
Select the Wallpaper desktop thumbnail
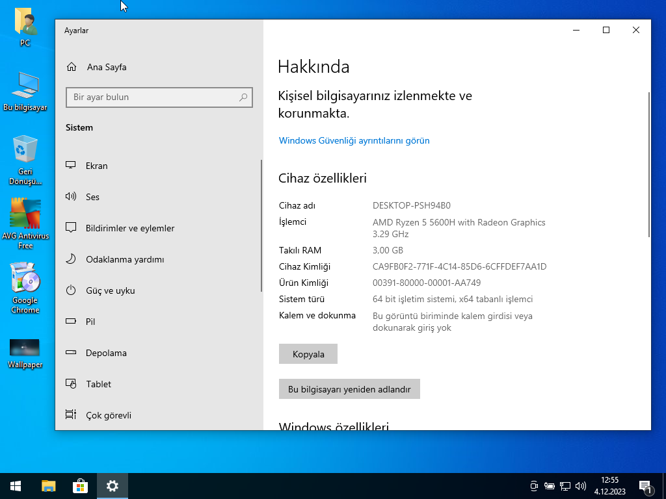pyautogui.click(x=25, y=353)
